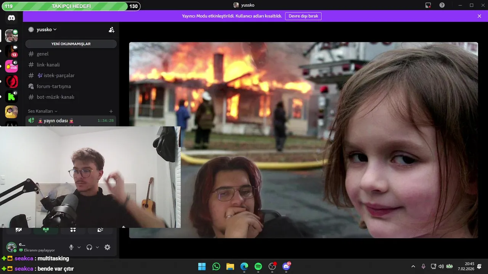This screenshot has height=274, width=488.
Task: Open the yellow-framed avatar server icon
Action: click(x=11, y=112)
